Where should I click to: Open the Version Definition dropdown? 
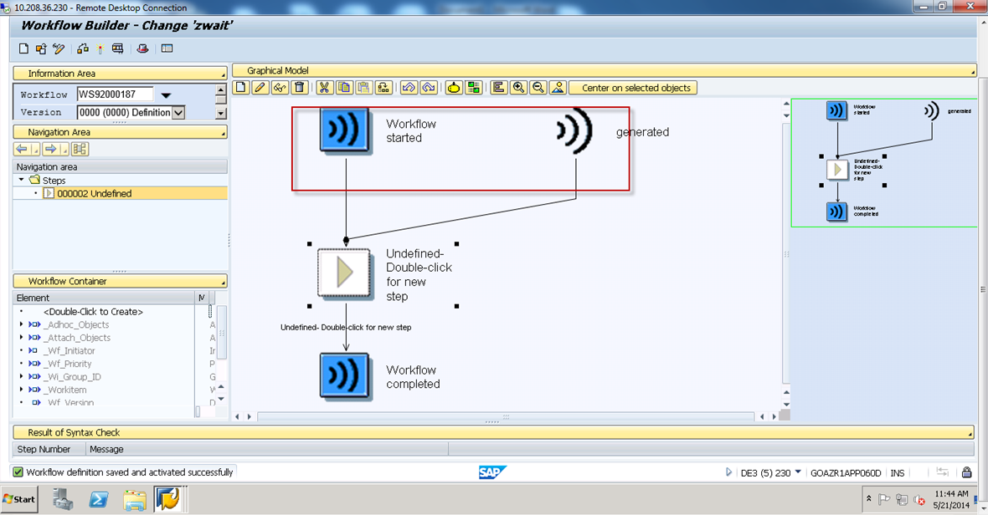[x=178, y=113]
